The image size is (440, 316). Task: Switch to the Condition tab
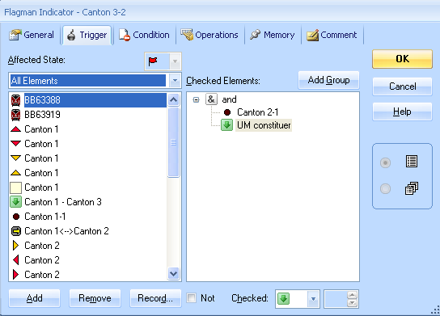point(145,35)
